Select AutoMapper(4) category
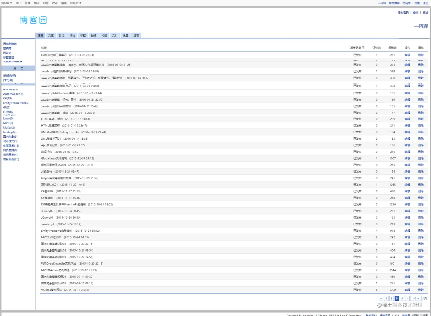This screenshot has width=431, height=316. coord(13,94)
